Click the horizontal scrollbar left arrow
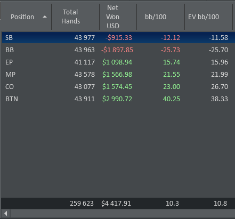The width and height of the screenshot is (235, 219). point(6,213)
